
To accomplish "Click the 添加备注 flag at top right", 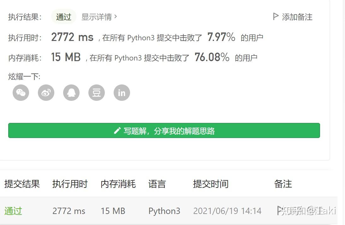I will pos(293,17).
